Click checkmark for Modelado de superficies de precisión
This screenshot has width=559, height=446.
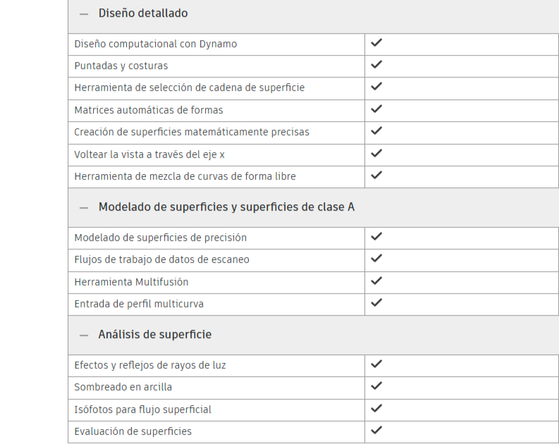click(x=376, y=237)
